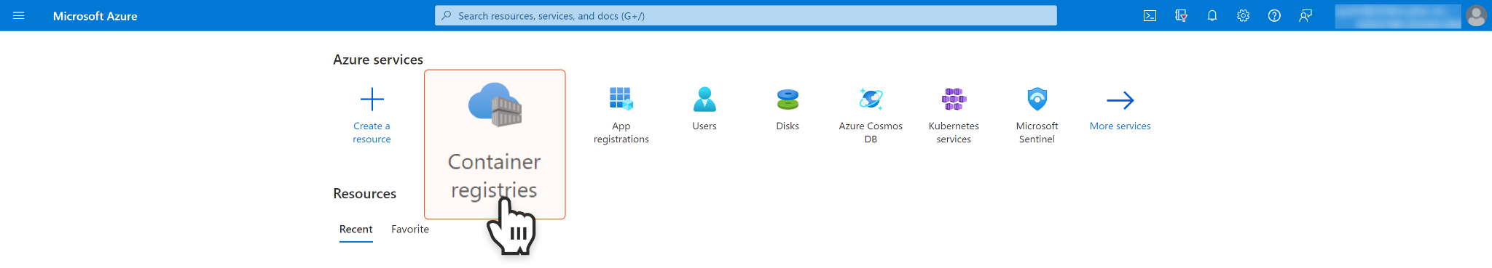Focus the Search resources, services, and docs field
Image resolution: width=1492 pixels, height=268 pixels.
746,15
